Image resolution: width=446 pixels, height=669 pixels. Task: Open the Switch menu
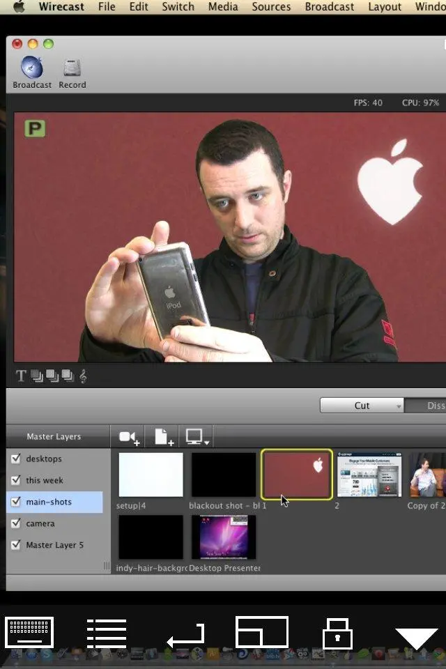pos(178,7)
